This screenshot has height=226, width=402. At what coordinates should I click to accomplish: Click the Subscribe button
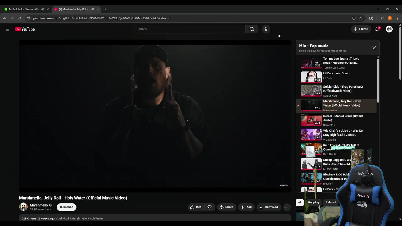[x=67, y=207]
